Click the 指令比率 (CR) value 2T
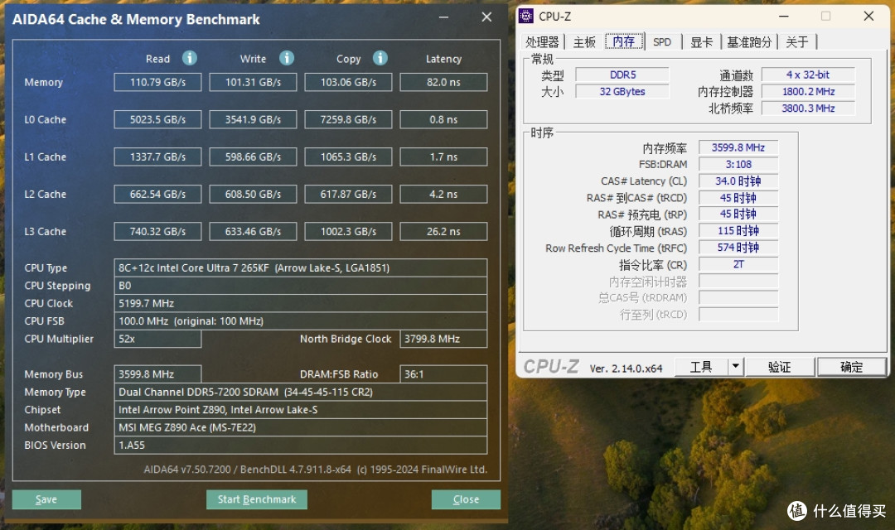 pyautogui.click(x=738, y=264)
